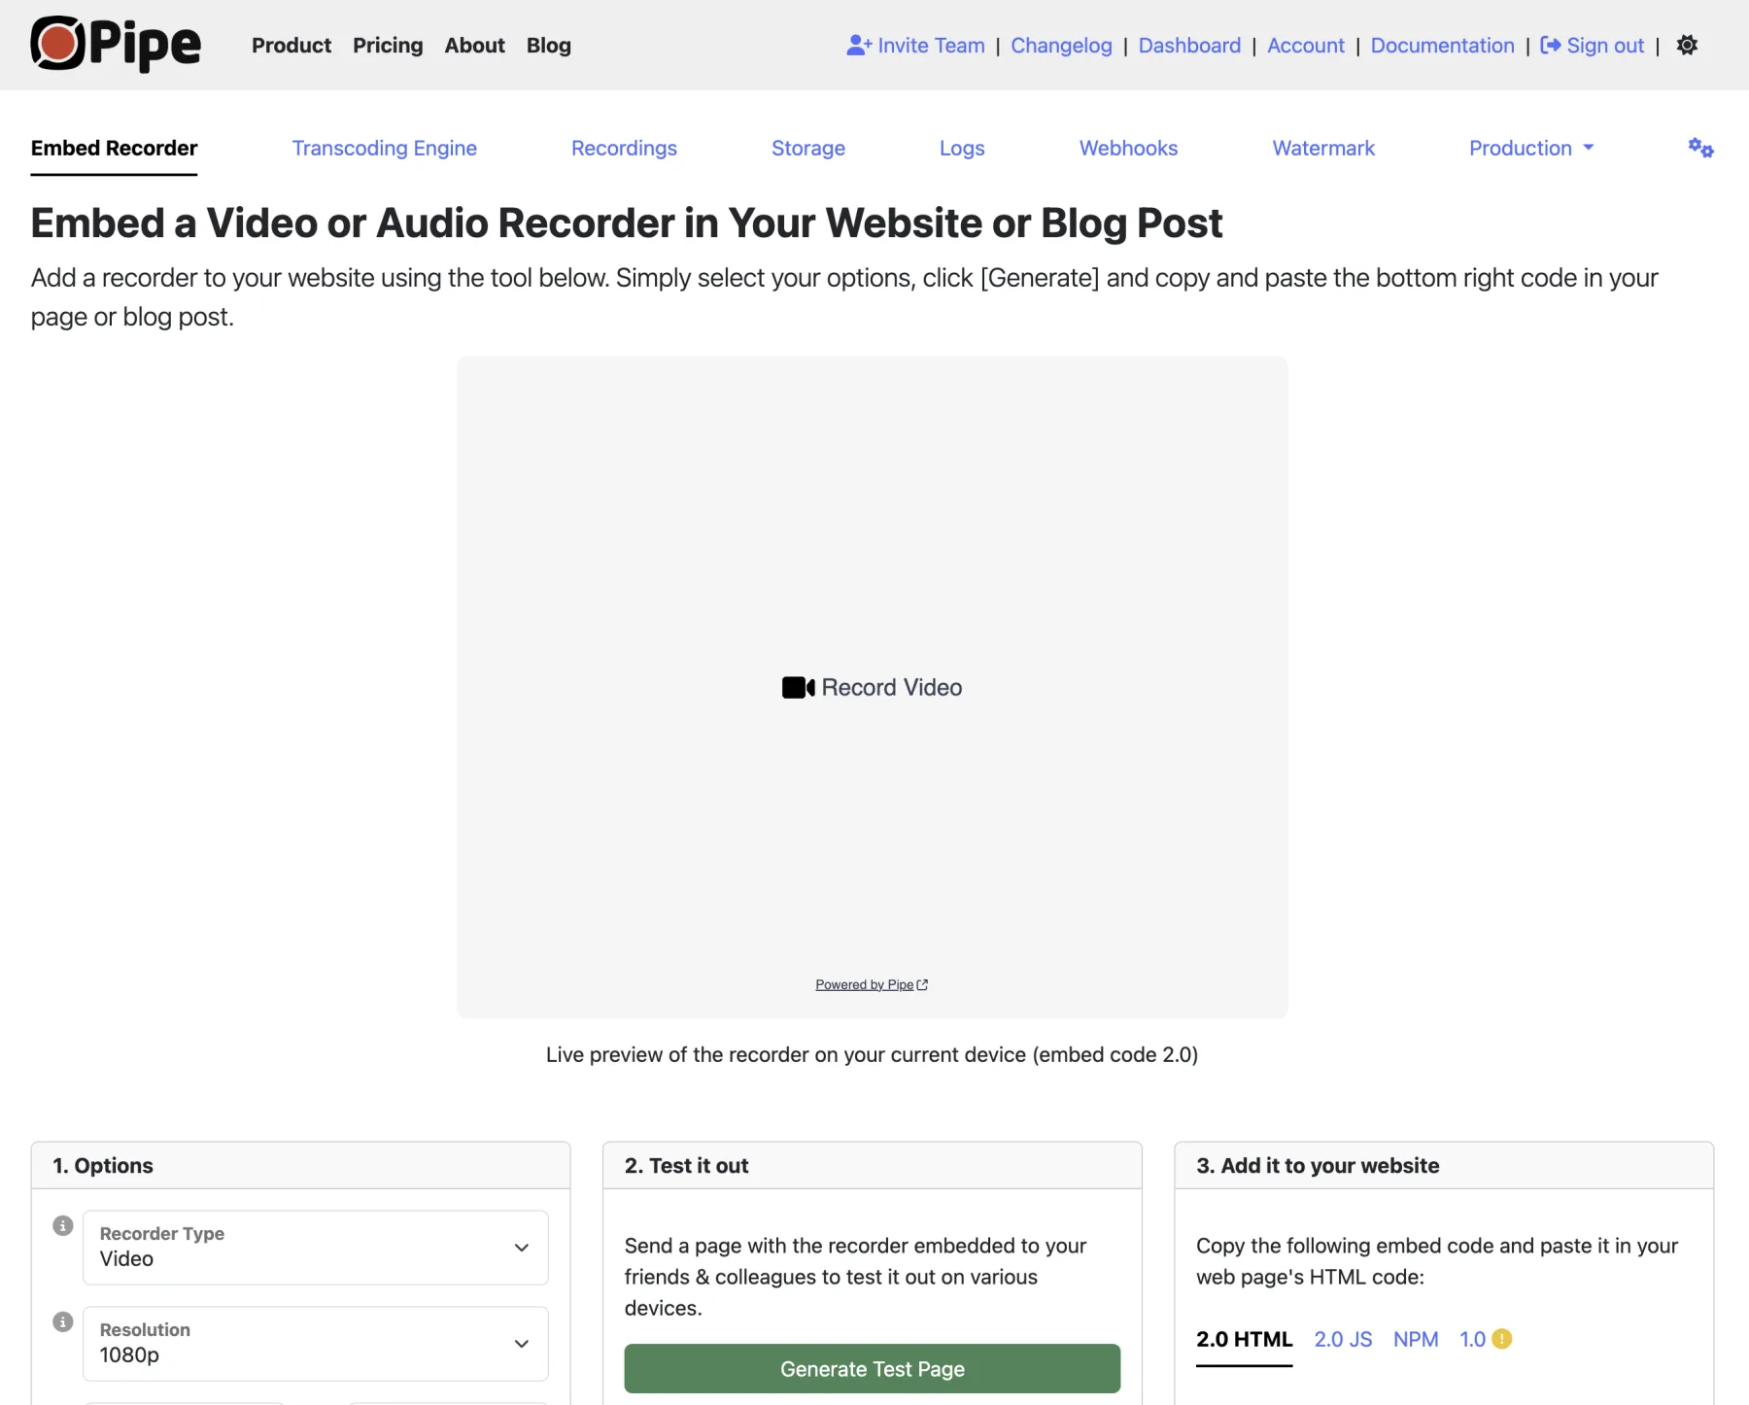1749x1405 pixels.
Task: Click the Invite Team person icon
Action: [x=858, y=46]
